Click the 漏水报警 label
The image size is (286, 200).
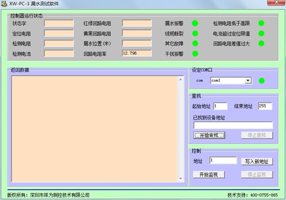click(174, 23)
